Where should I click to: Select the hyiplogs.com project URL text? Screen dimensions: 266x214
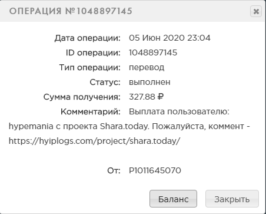pyautogui.click(x=94, y=141)
